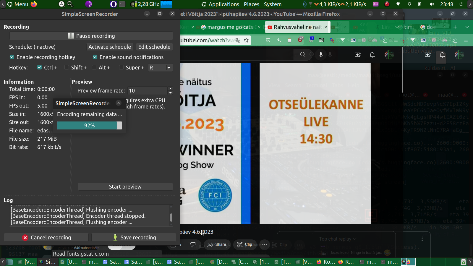The image size is (473, 266).
Task: Save the recording
Action: 134,237
